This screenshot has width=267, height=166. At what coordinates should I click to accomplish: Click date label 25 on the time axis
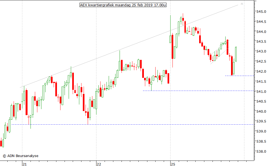[x=173, y=164]
